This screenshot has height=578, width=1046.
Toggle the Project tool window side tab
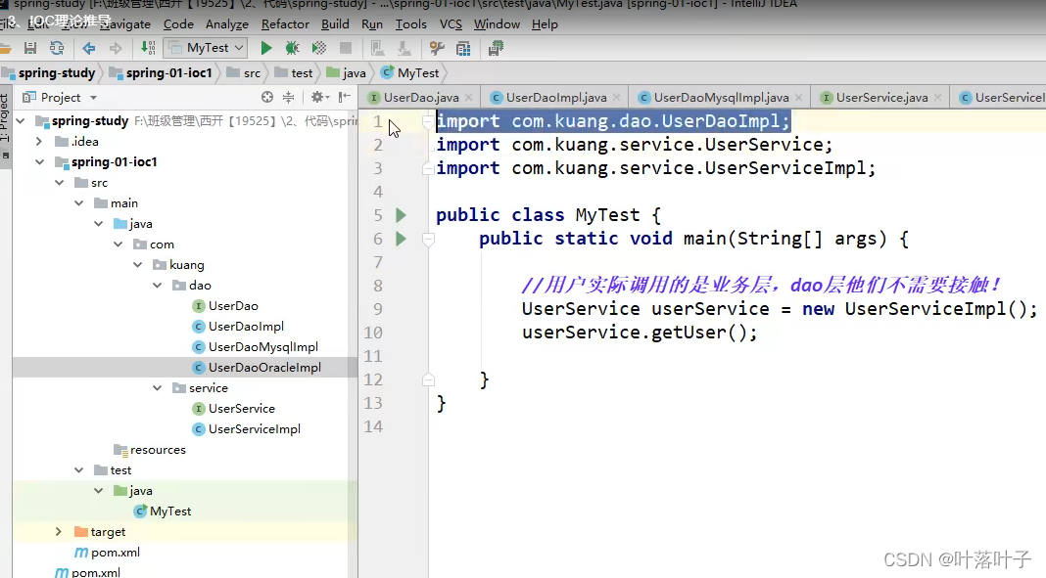[5, 126]
